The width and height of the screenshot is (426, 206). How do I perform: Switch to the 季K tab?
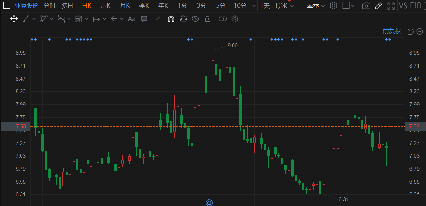pyautogui.click(x=144, y=6)
